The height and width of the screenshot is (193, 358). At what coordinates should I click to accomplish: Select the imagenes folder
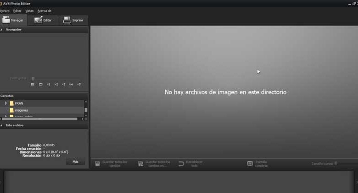tap(22, 110)
